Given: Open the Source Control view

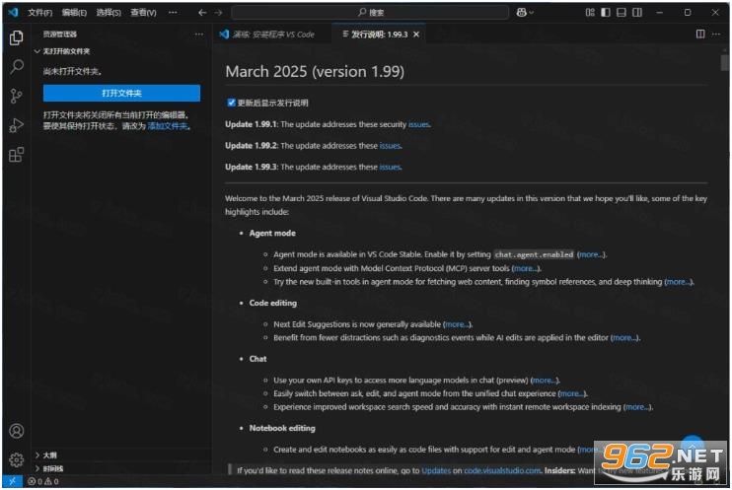Looking at the screenshot, I should click(17, 97).
